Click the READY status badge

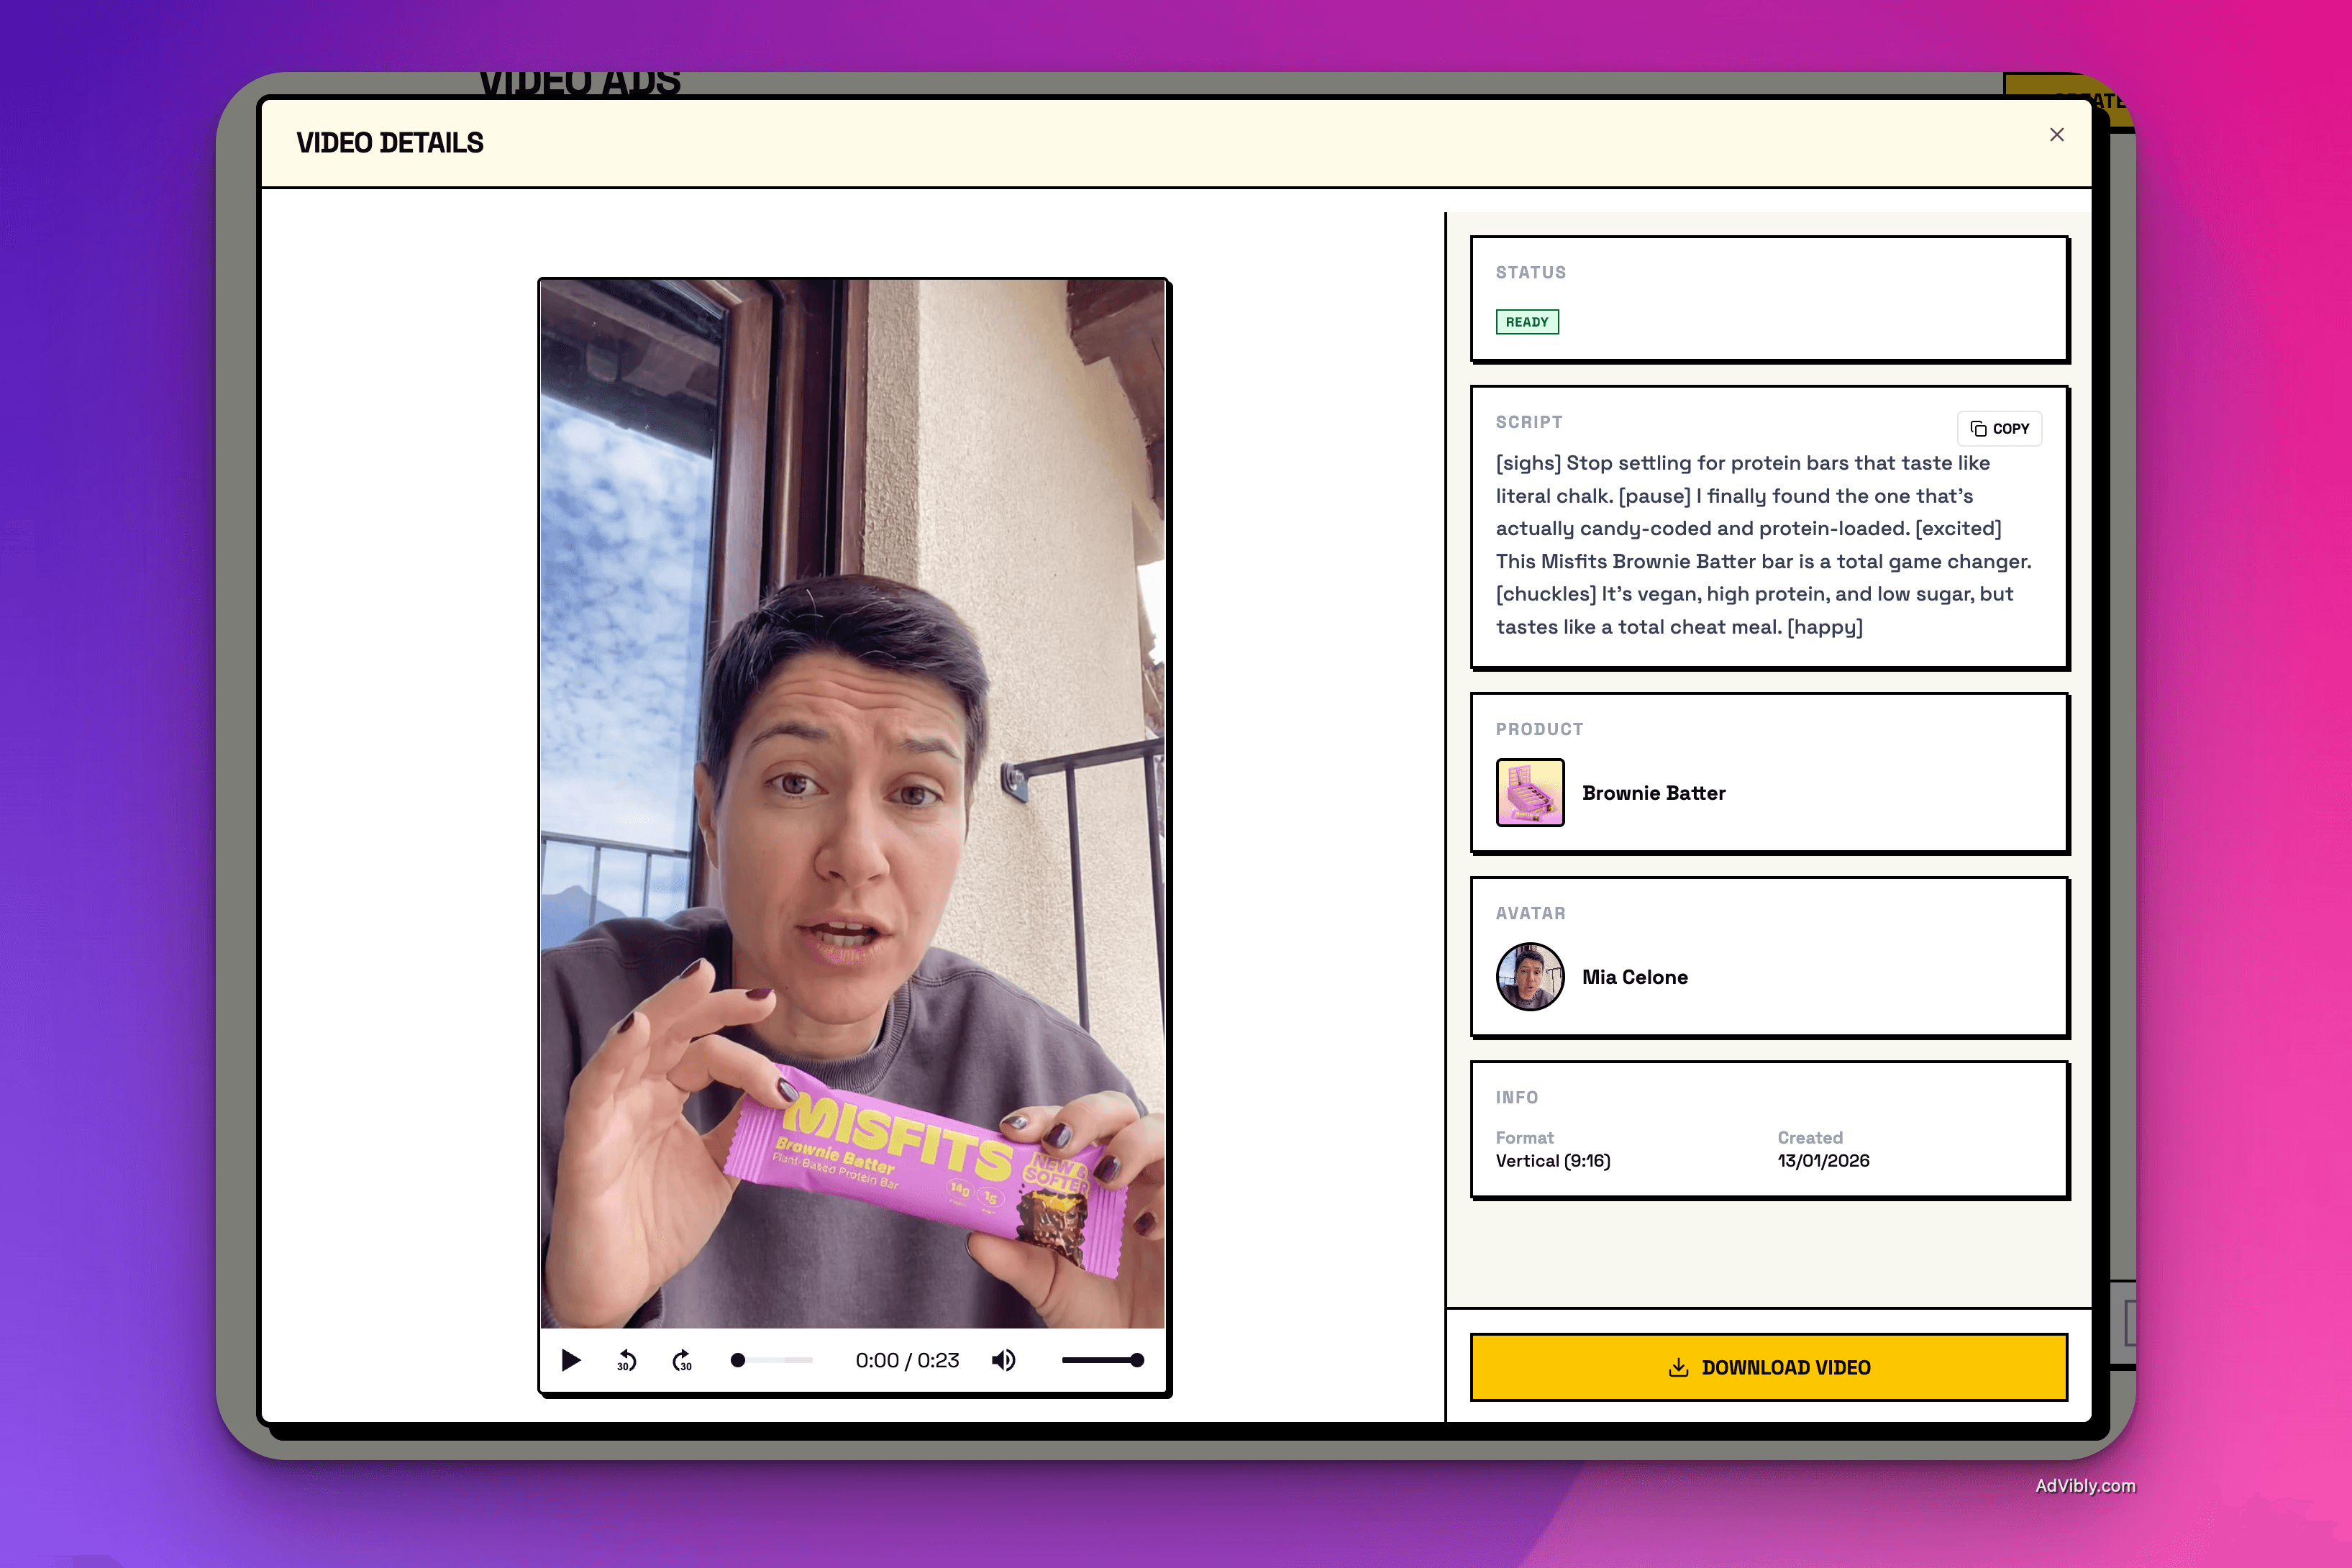(1527, 321)
